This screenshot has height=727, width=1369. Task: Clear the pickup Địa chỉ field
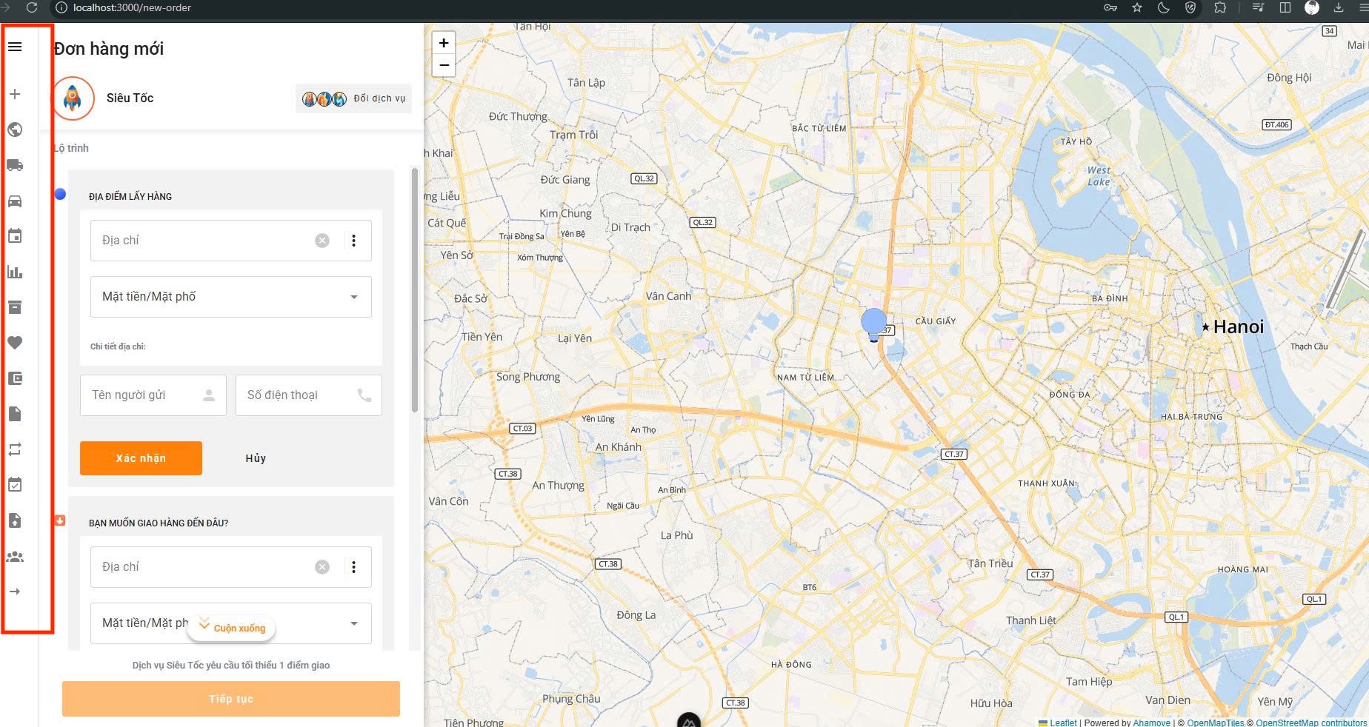(322, 241)
